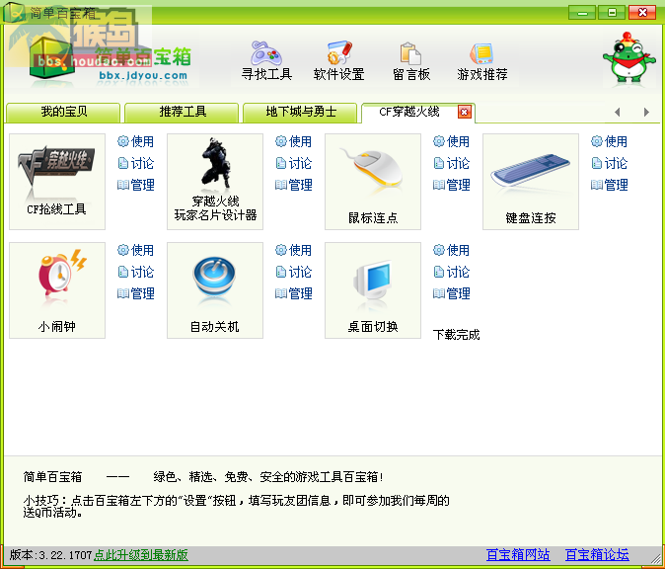
Task: Click 讨论 for 小闹钟
Action: (x=136, y=272)
